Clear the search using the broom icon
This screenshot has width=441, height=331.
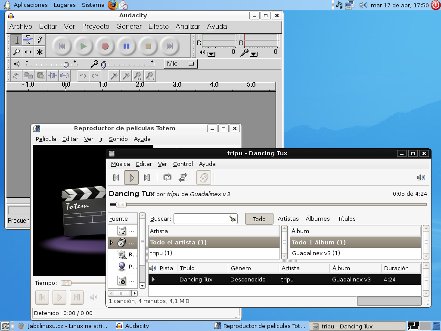tap(233, 219)
